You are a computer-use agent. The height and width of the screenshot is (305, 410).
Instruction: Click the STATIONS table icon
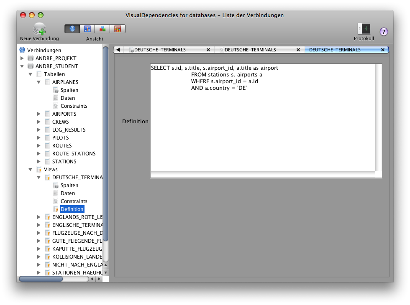click(x=47, y=161)
